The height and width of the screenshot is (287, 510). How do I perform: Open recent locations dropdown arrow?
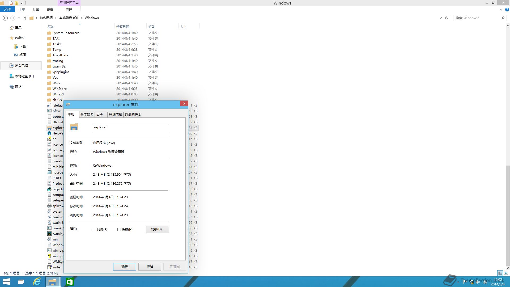click(19, 18)
